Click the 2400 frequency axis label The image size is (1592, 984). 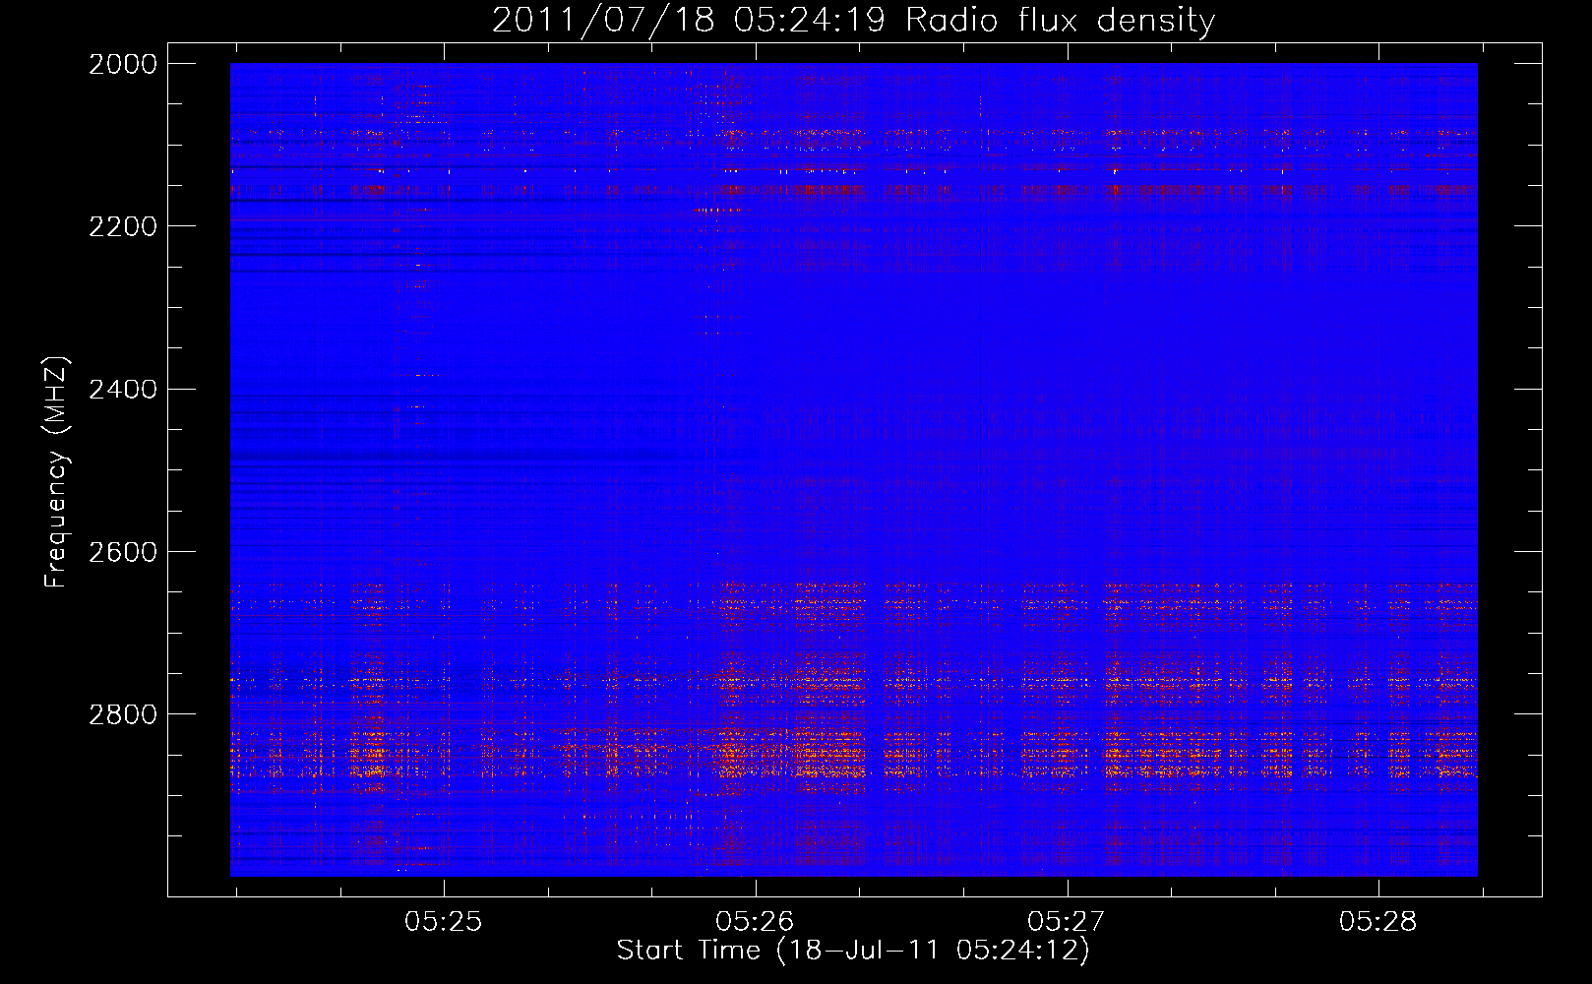(x=122, y=390)
